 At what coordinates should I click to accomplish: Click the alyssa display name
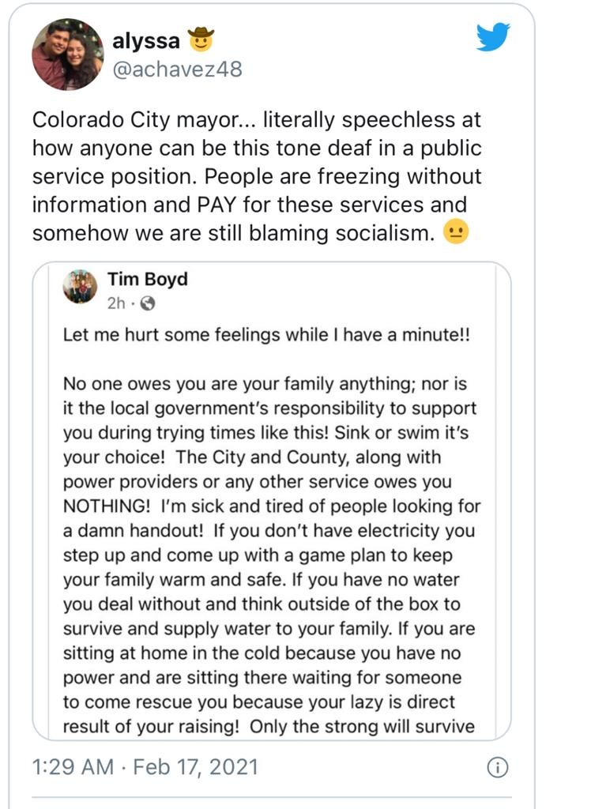click(146, 40)
